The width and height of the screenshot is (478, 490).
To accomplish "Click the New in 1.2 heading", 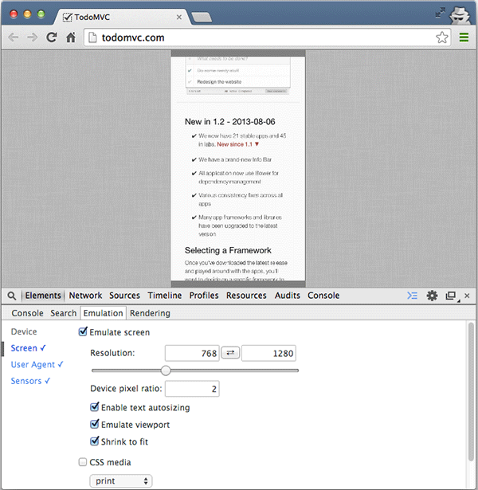I will pos(230,122).
